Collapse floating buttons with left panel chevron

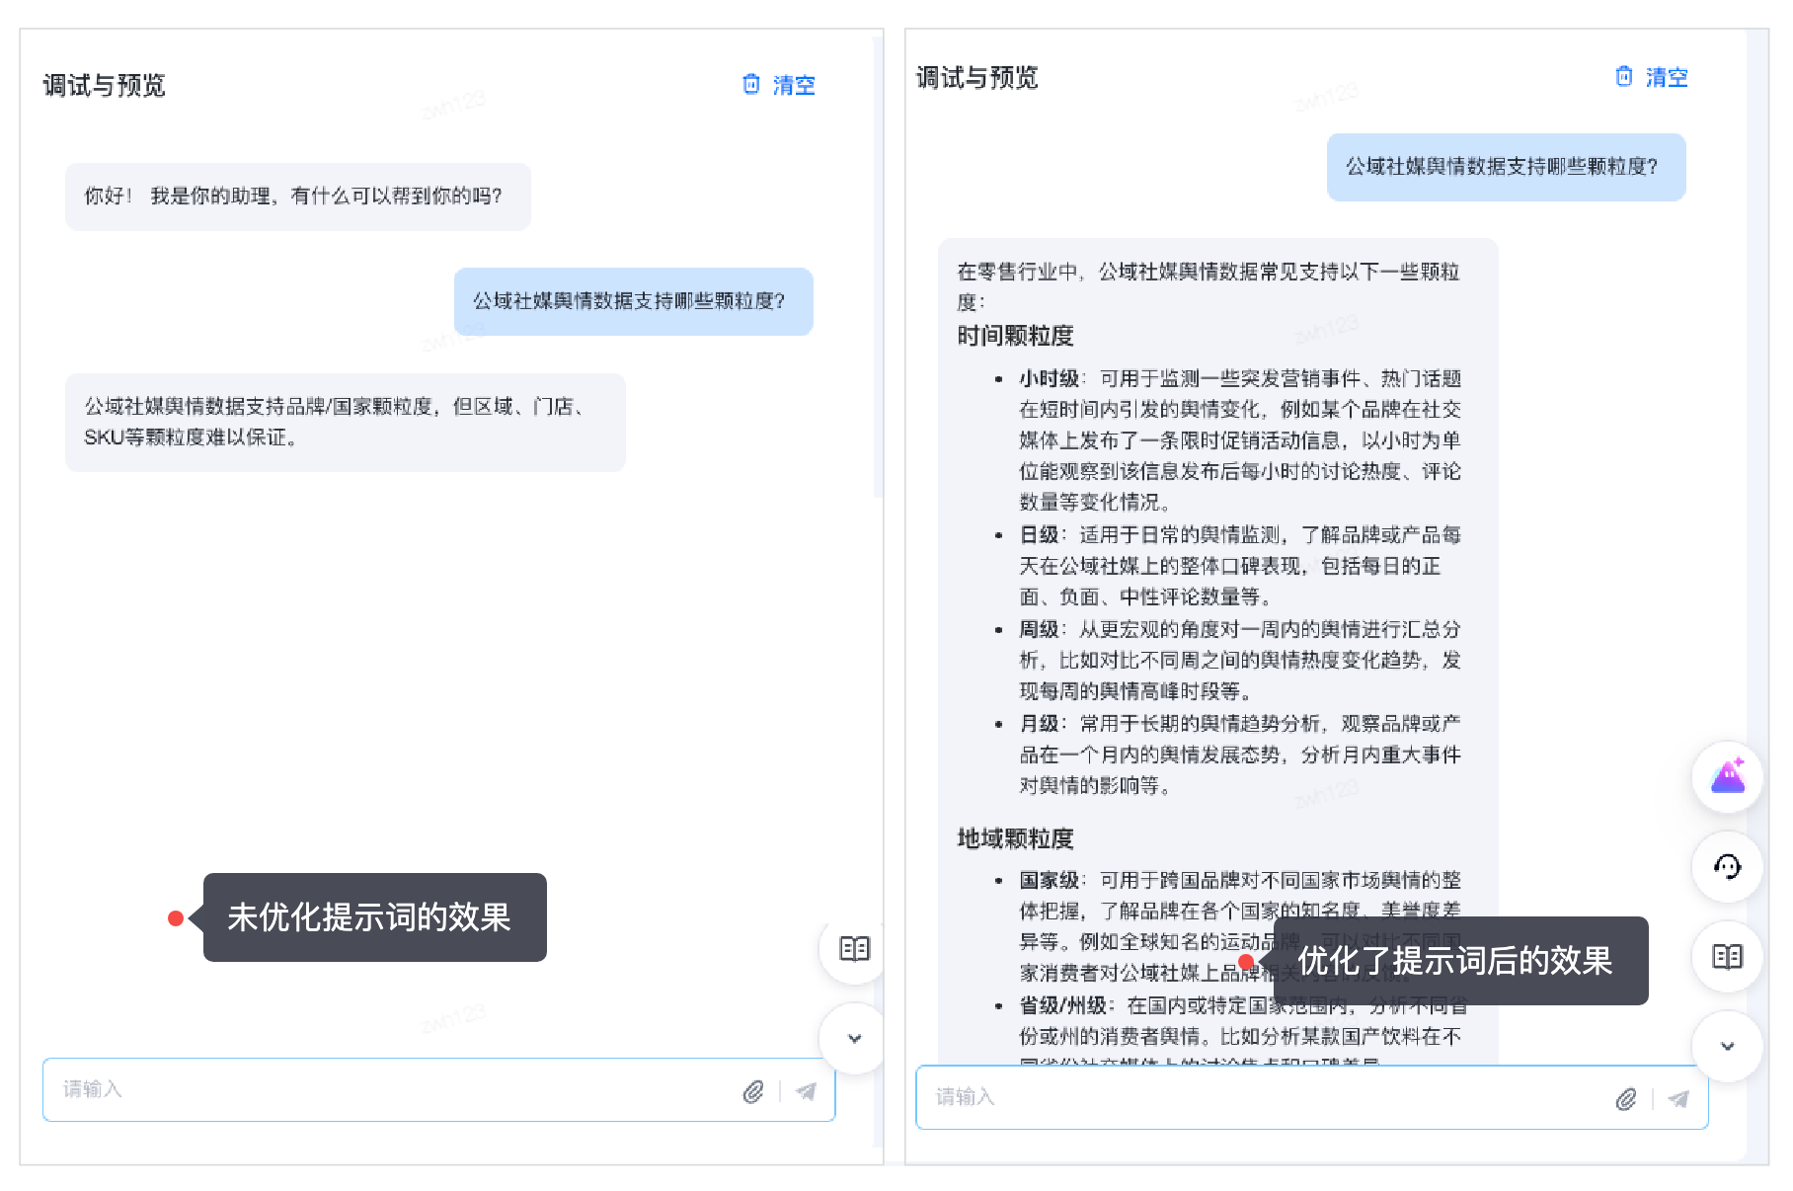click(x=855, y=1038)
